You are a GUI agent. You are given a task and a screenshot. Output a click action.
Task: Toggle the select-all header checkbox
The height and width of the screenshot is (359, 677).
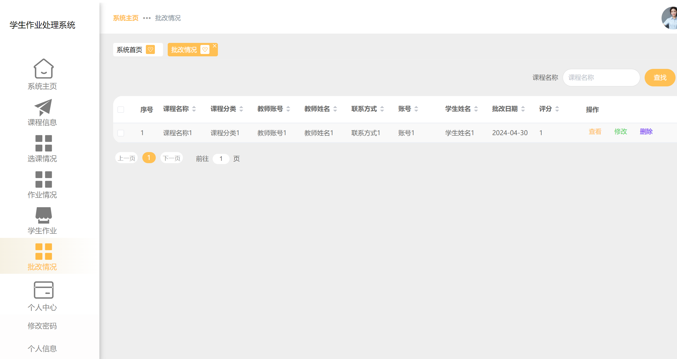(121, 109)
